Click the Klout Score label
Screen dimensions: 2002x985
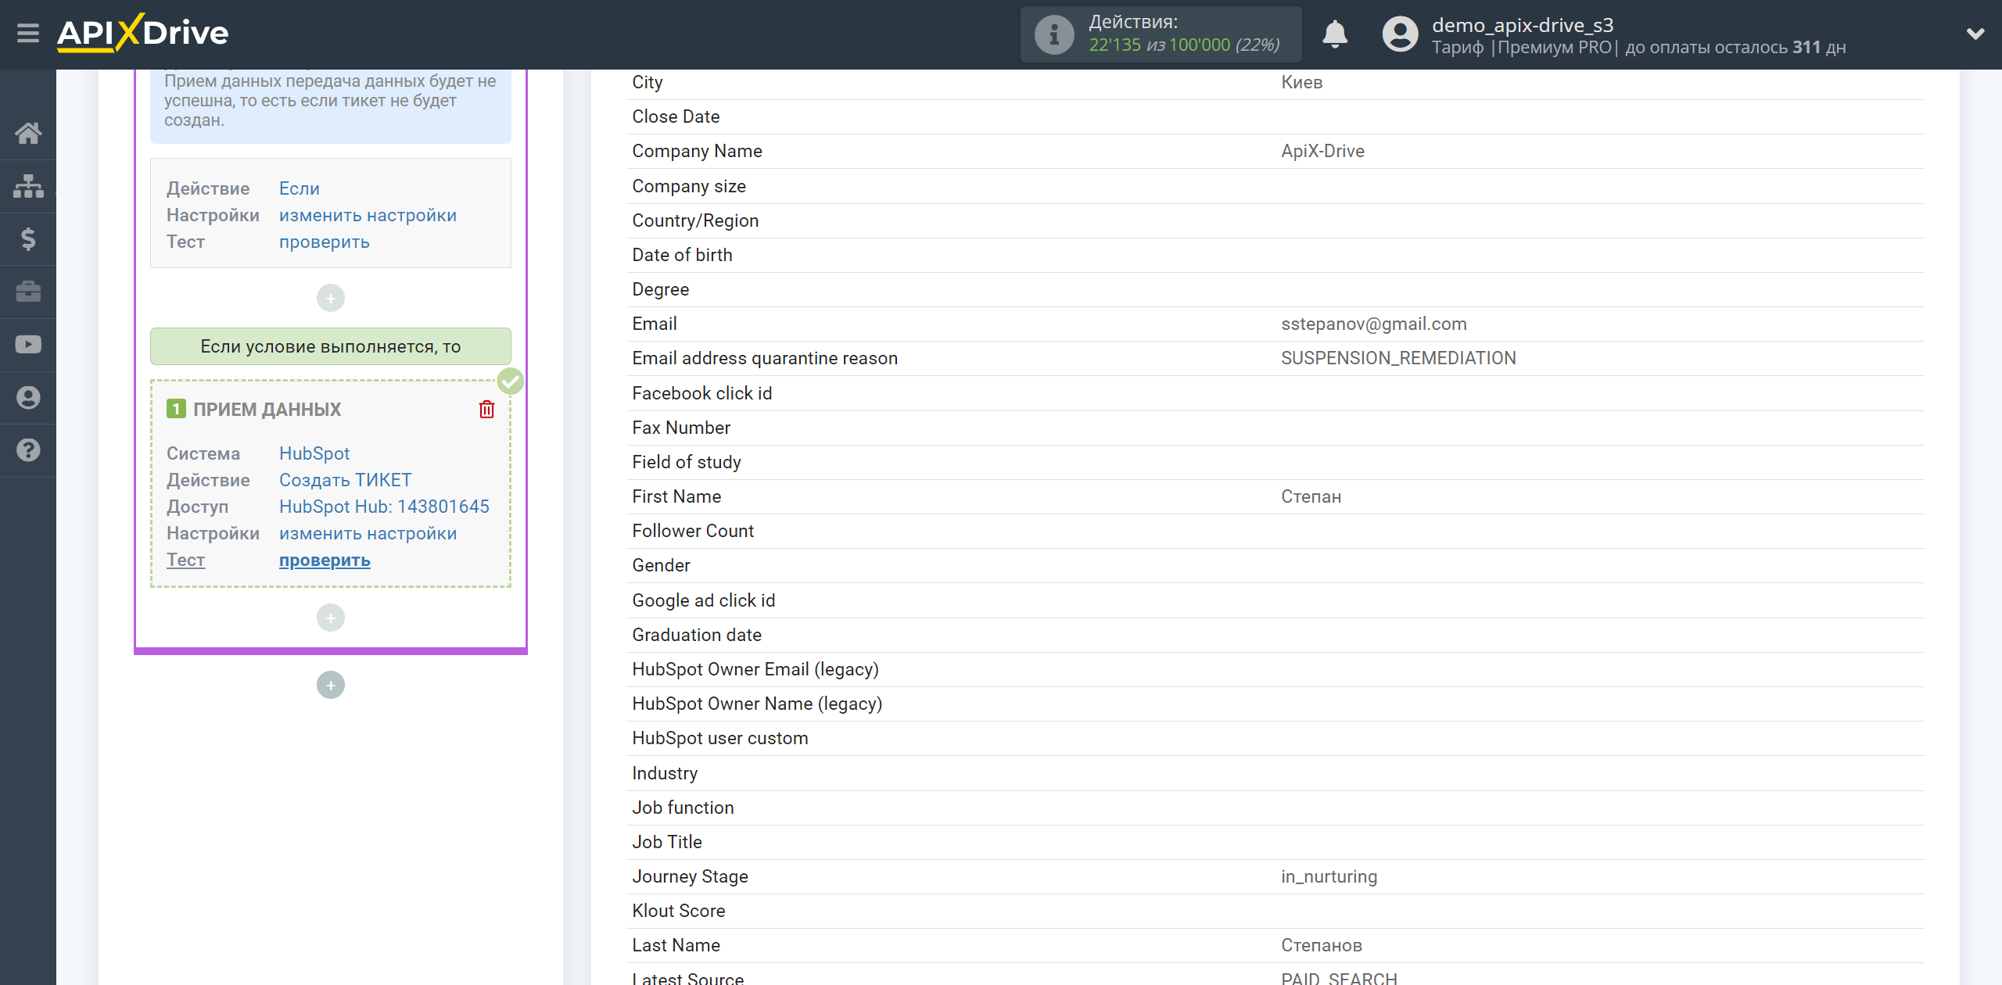(x=678, y=911)
